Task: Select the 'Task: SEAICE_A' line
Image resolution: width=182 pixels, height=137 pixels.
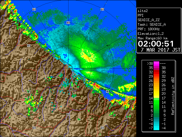Action: [152, 25]
